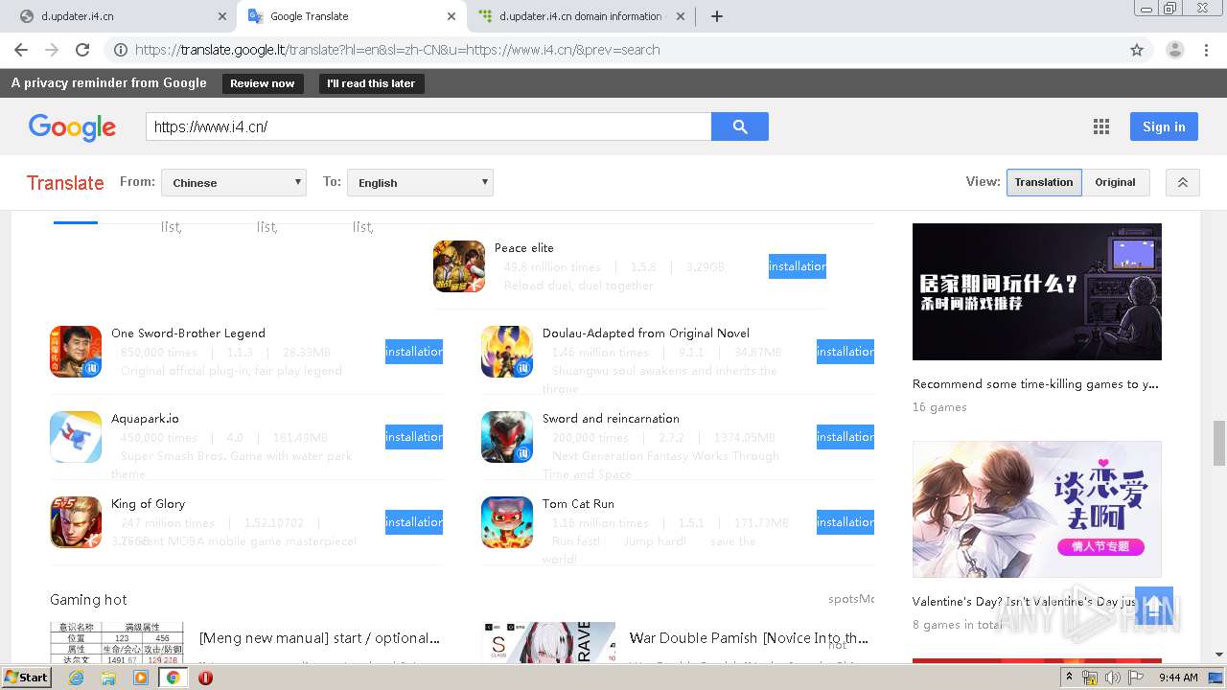Open Valentine's Day games collection link

(x=1025, y=602)
